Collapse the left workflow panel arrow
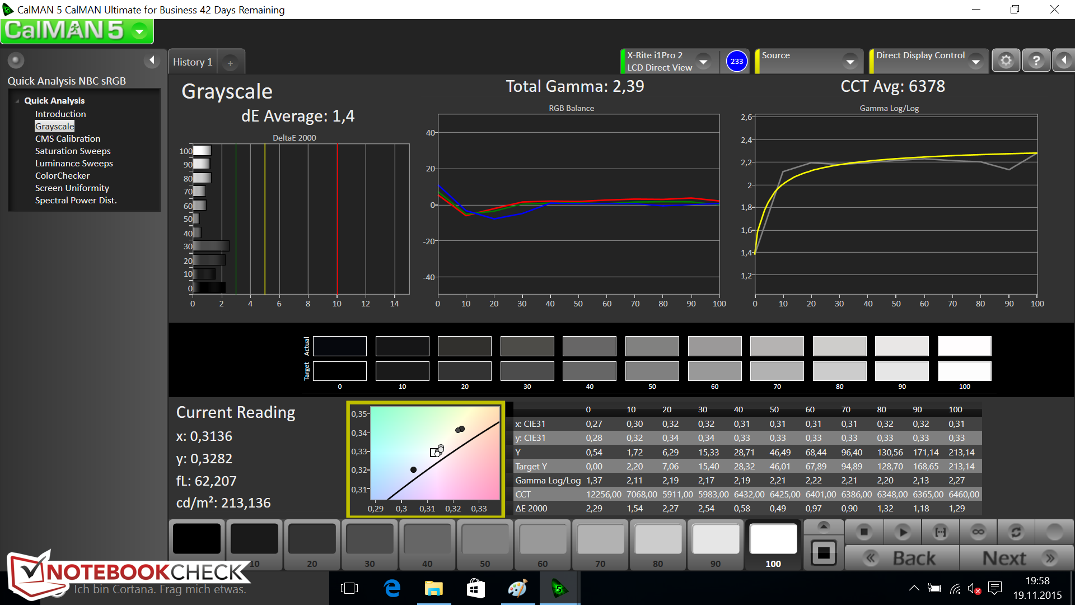Viewport: 1075px width, 605px height. [151, 60]
